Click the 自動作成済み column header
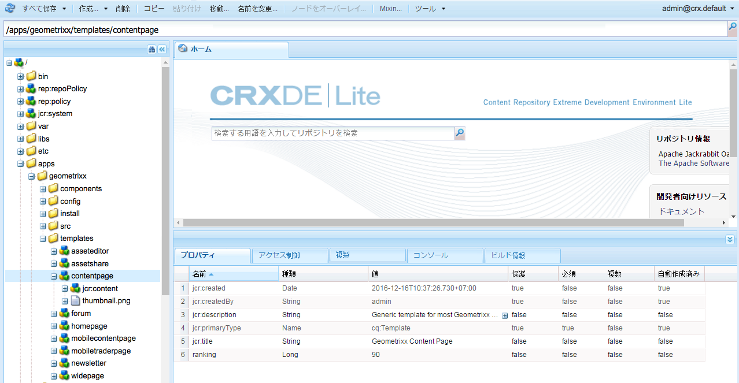The height and width of the screenshot is (383, 739). 679,274
